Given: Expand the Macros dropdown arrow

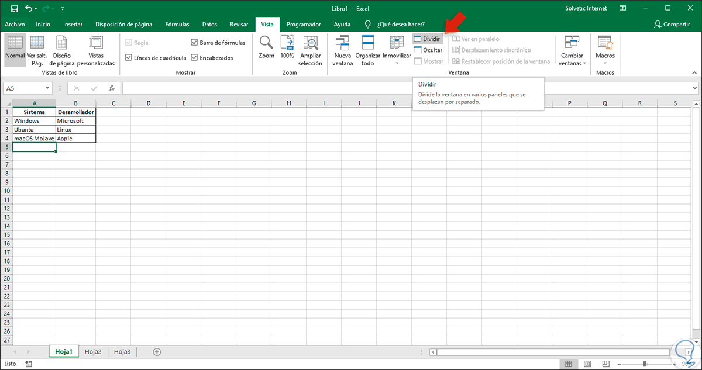Looking at the screenshot, I should [x=605, y=63].
